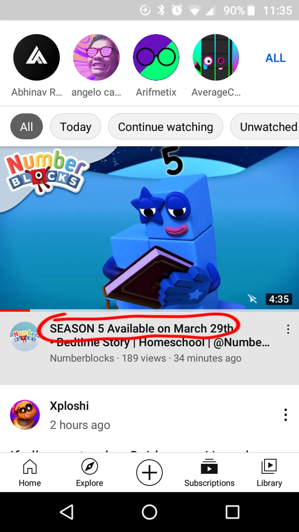This screenshot has width=299, height=532.
Task: Open Xploshi profile avatar
Action: coord(25,415)
